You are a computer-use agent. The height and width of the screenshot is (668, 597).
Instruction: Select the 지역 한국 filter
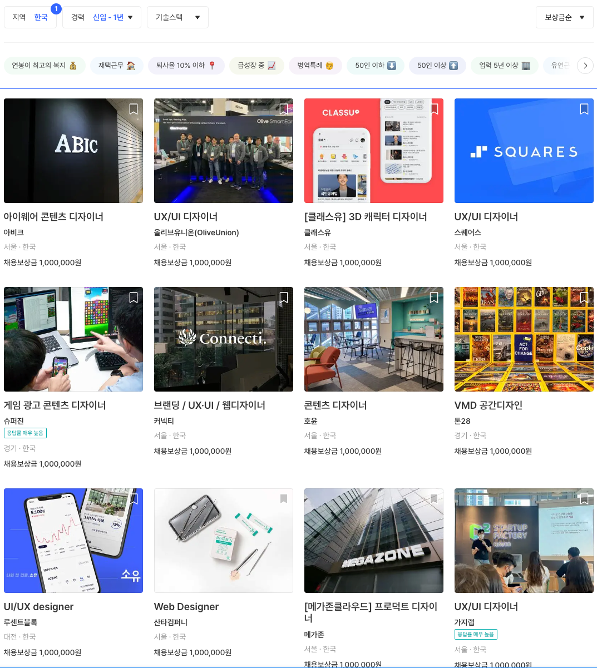(x=30, y=17)
